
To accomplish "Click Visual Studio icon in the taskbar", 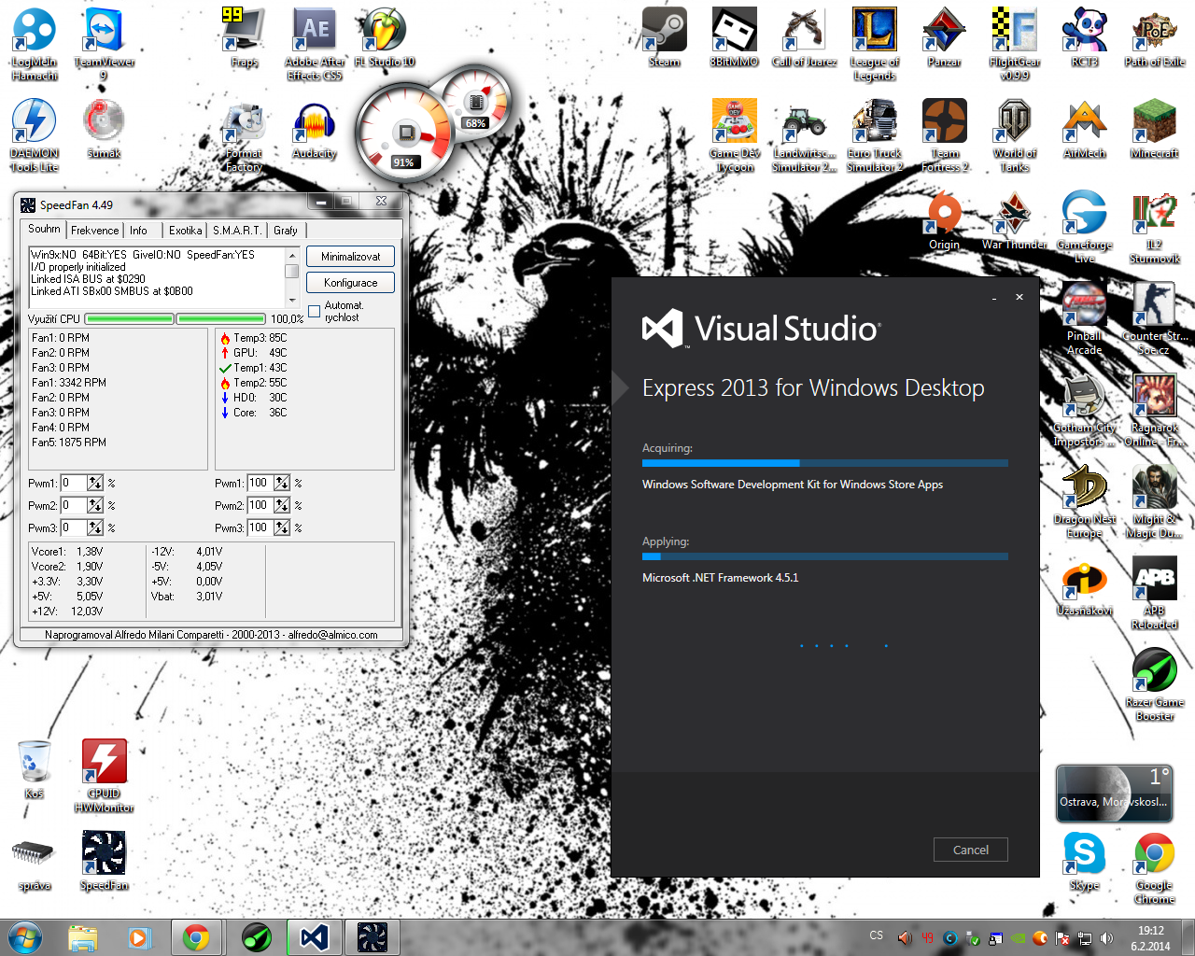I will (315, 937).
